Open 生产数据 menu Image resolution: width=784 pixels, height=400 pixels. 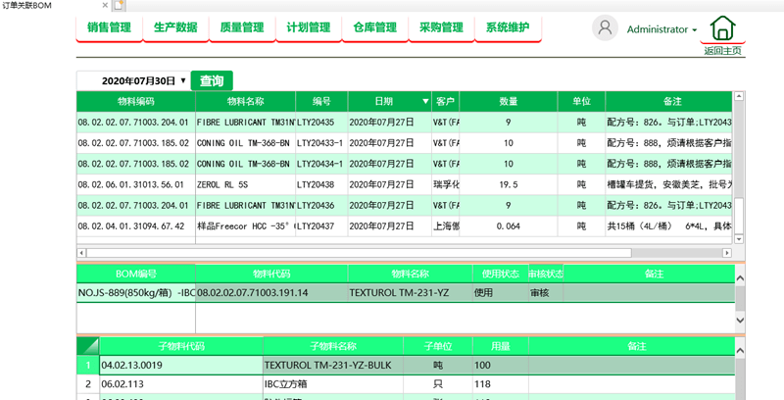[x=175, y=27]
